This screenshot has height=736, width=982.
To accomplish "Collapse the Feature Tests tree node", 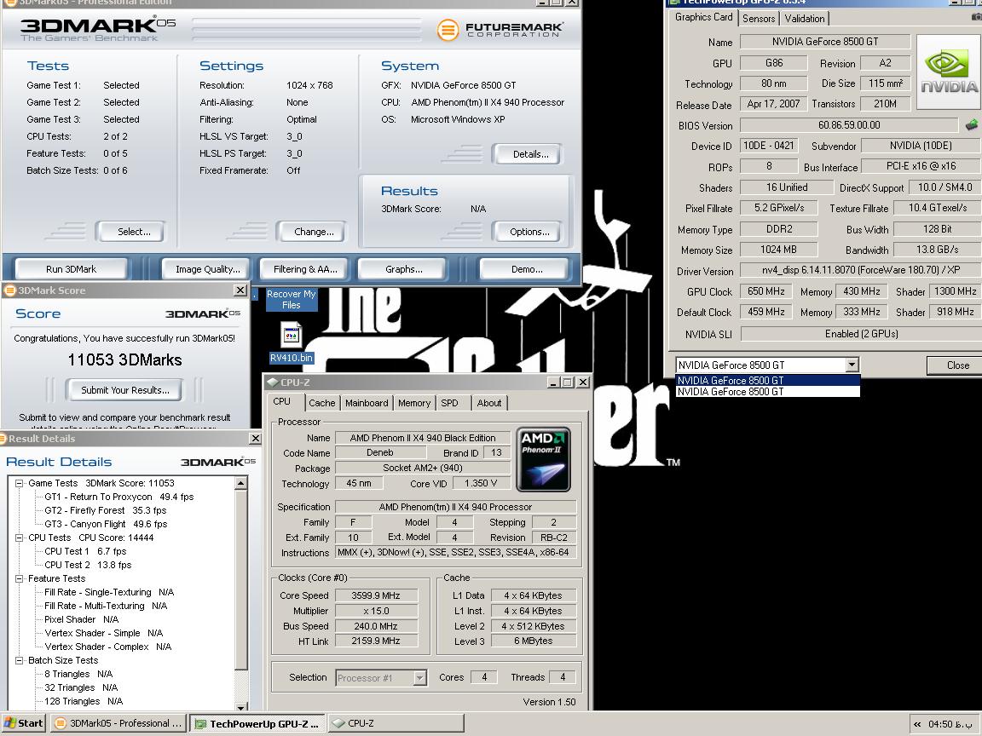I will pyautogui.click(x=20, y=579).
